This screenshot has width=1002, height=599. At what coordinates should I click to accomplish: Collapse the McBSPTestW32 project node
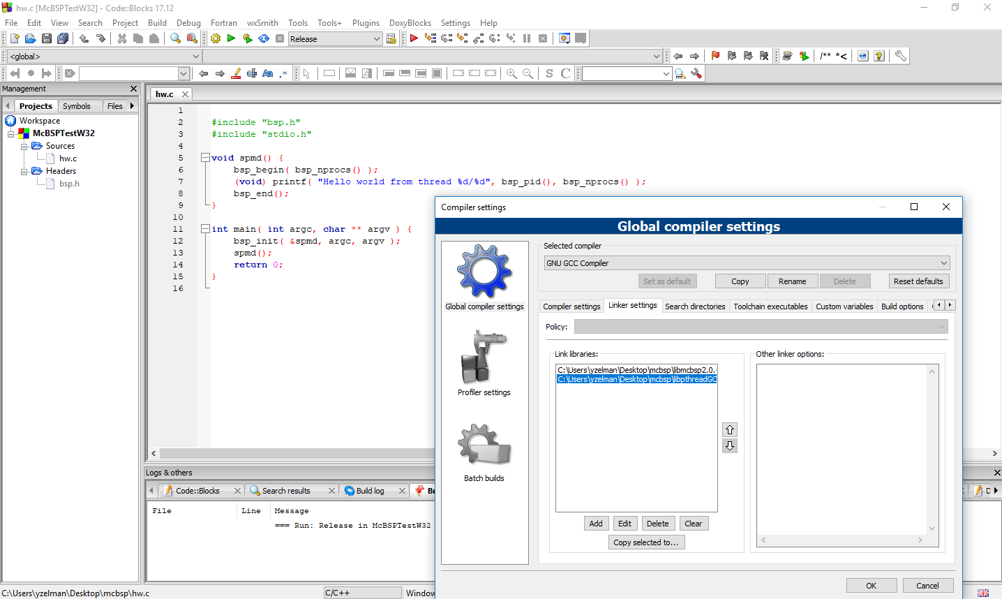point(10,133)
